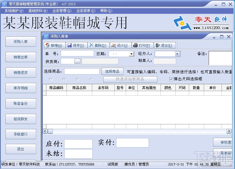Select 库存明细 in the left sidebar
Screen dimensions: 235x169
pos(20,88)
